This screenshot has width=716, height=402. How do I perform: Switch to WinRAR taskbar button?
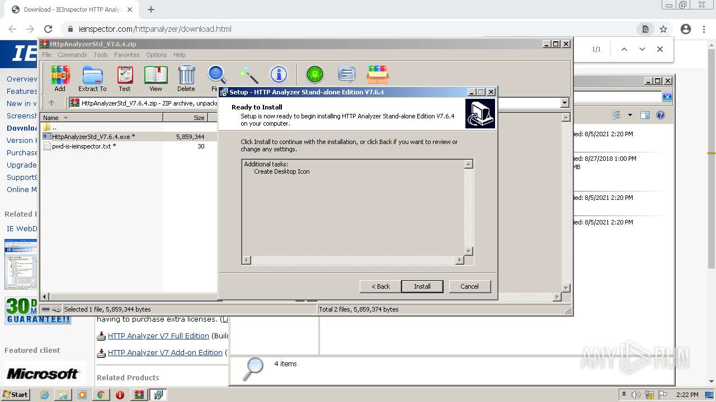pos(139,395)
